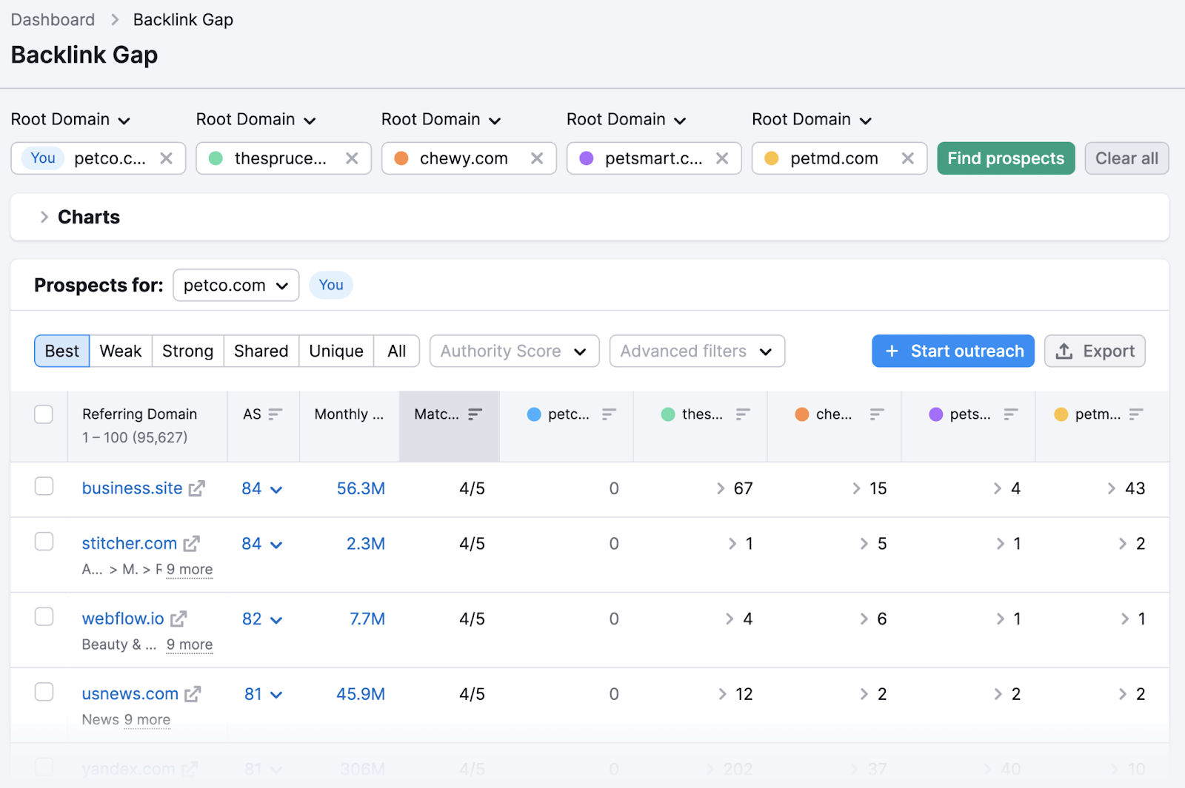Screen dimensions: 1185x788
Task: Remove the chewy.com domain chip
Action: point(537,158)
